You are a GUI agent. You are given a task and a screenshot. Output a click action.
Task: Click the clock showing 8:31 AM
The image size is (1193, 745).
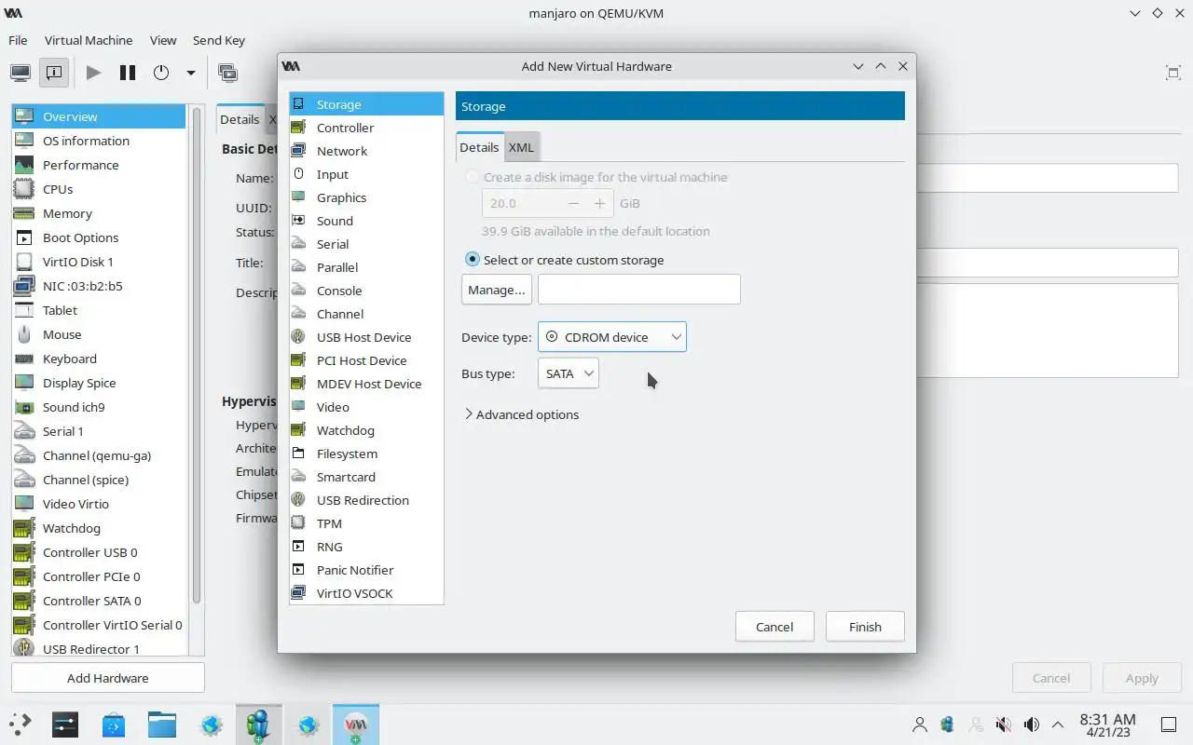point(1108,725)
